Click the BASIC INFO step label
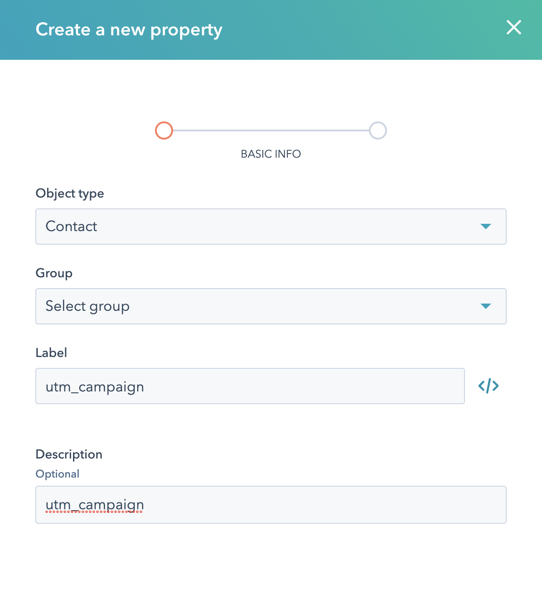The image size is (542, 589). pyautogui.click(x=271, y=154)
